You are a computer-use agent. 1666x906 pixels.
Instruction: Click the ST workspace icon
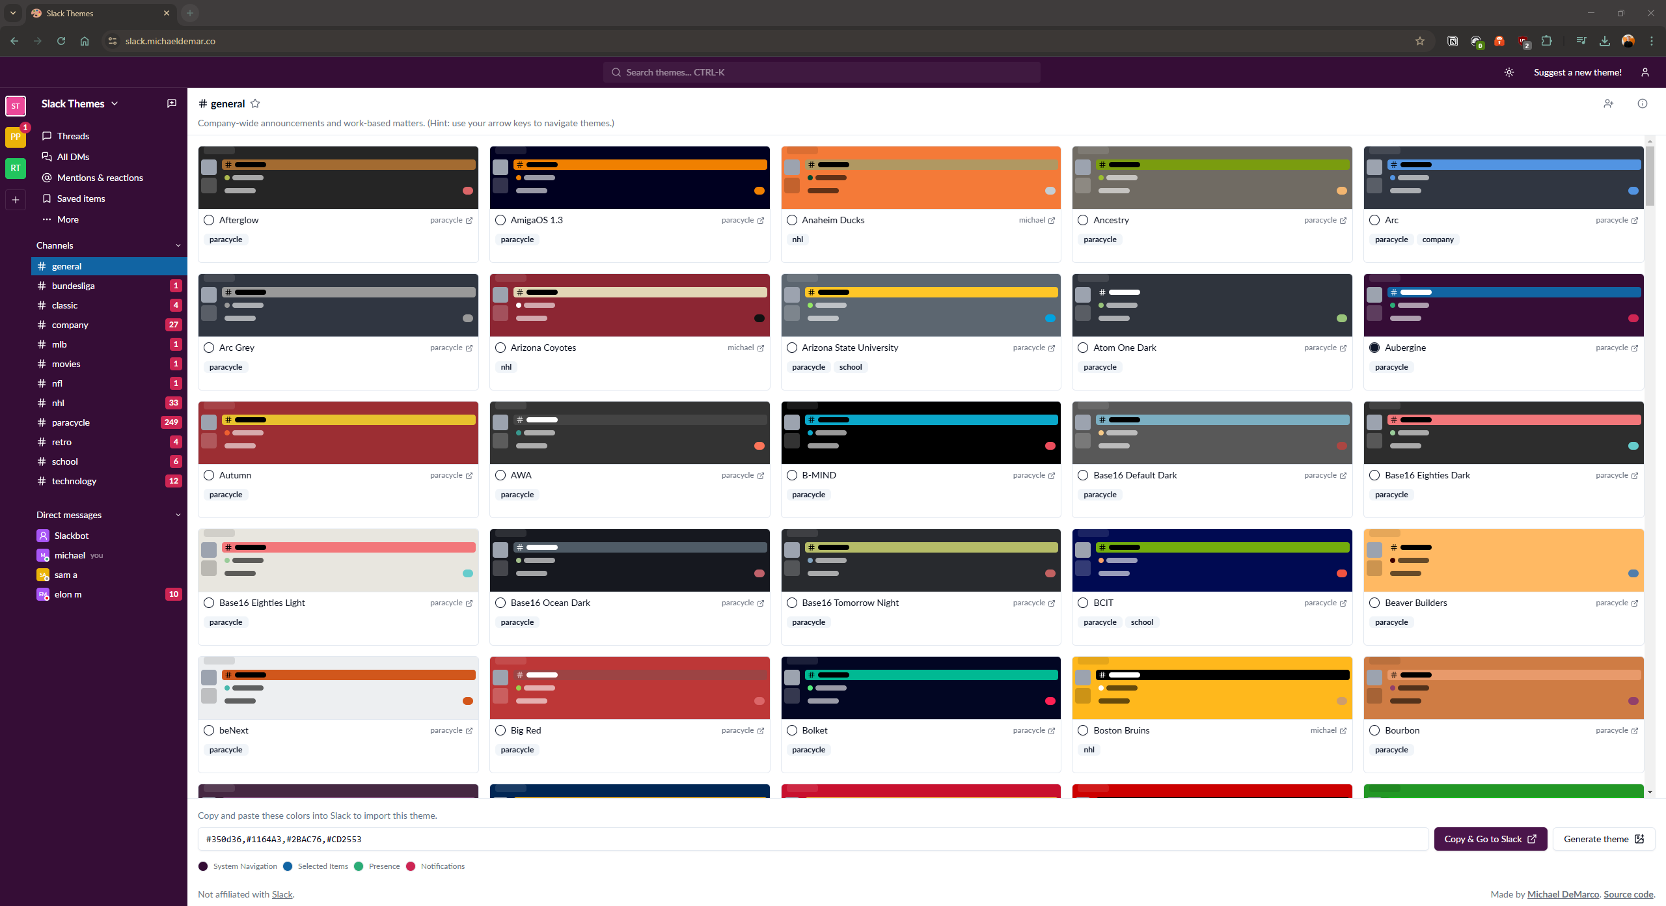[16, 105]
